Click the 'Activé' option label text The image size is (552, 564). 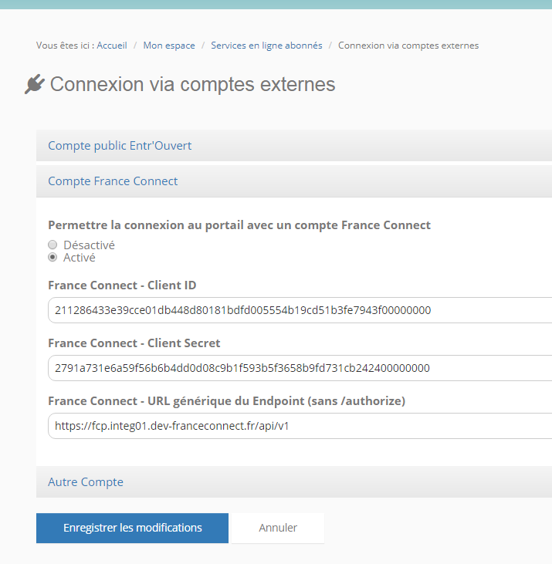(x=80, y=258)
